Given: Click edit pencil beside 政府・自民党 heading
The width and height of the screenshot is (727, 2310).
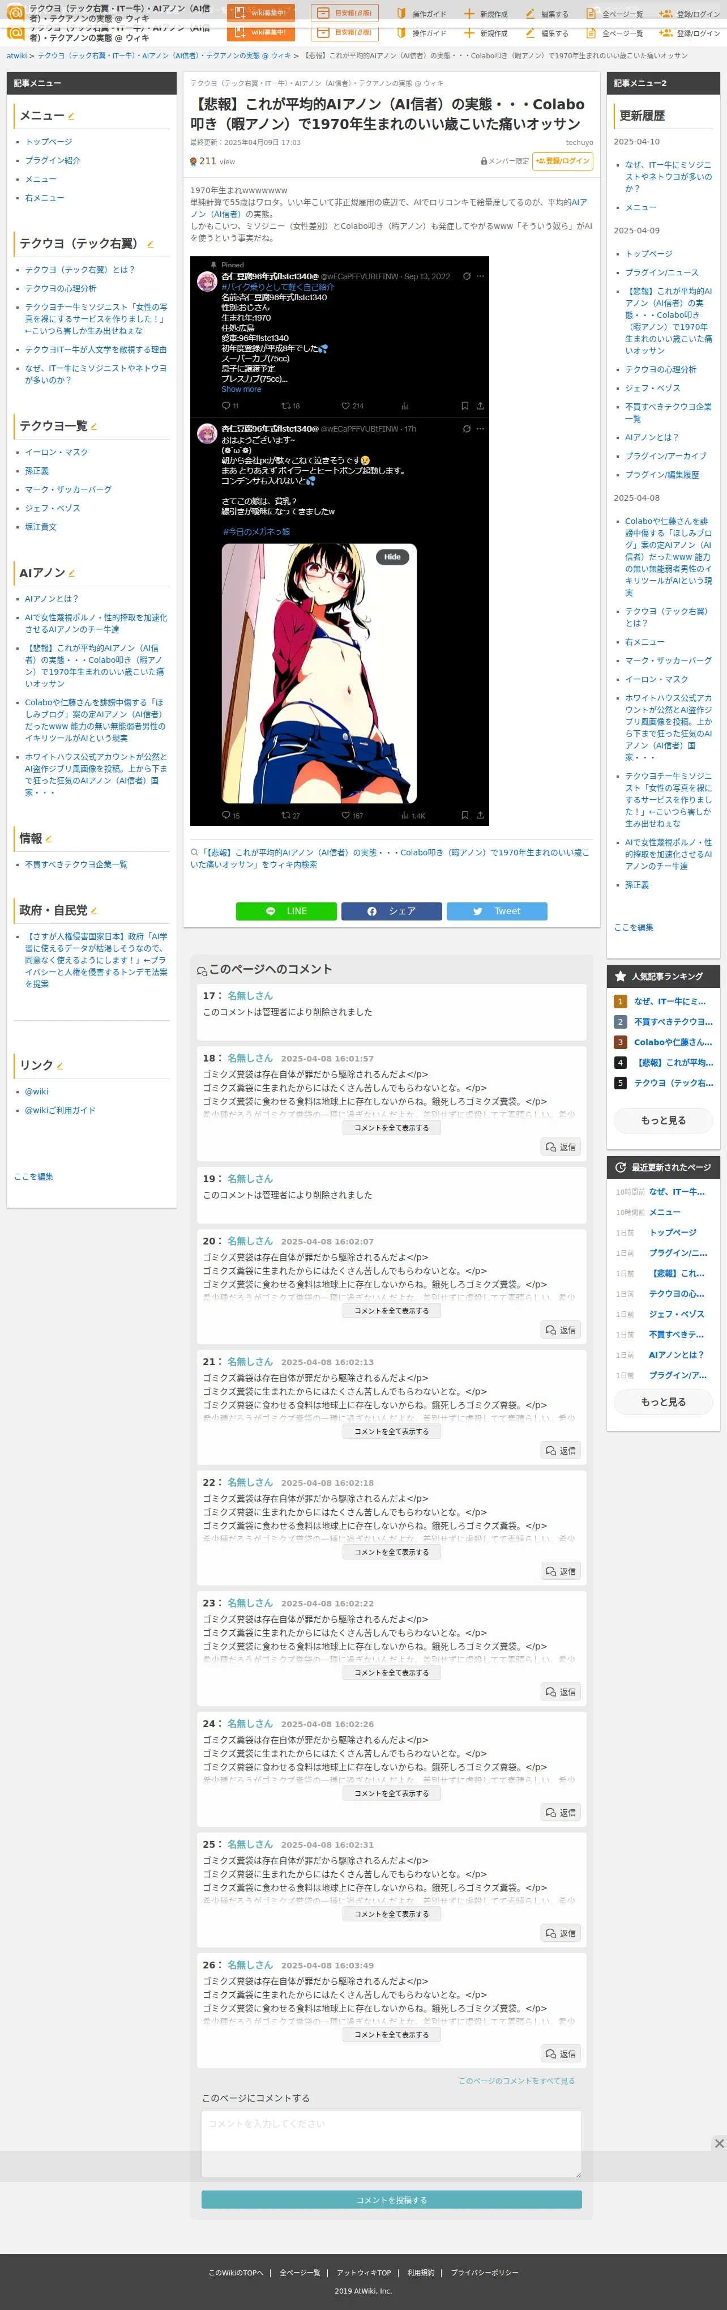Looking at the screenshot, I should click(94, 911).
